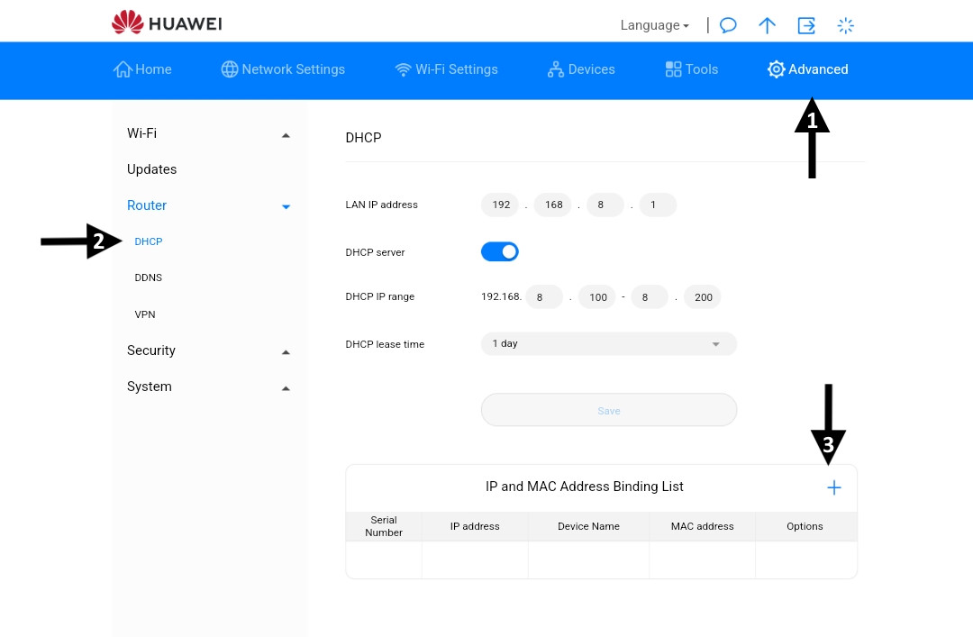Expand the Security sidebar section
This screenshot has width=973, height=637.
208,350
